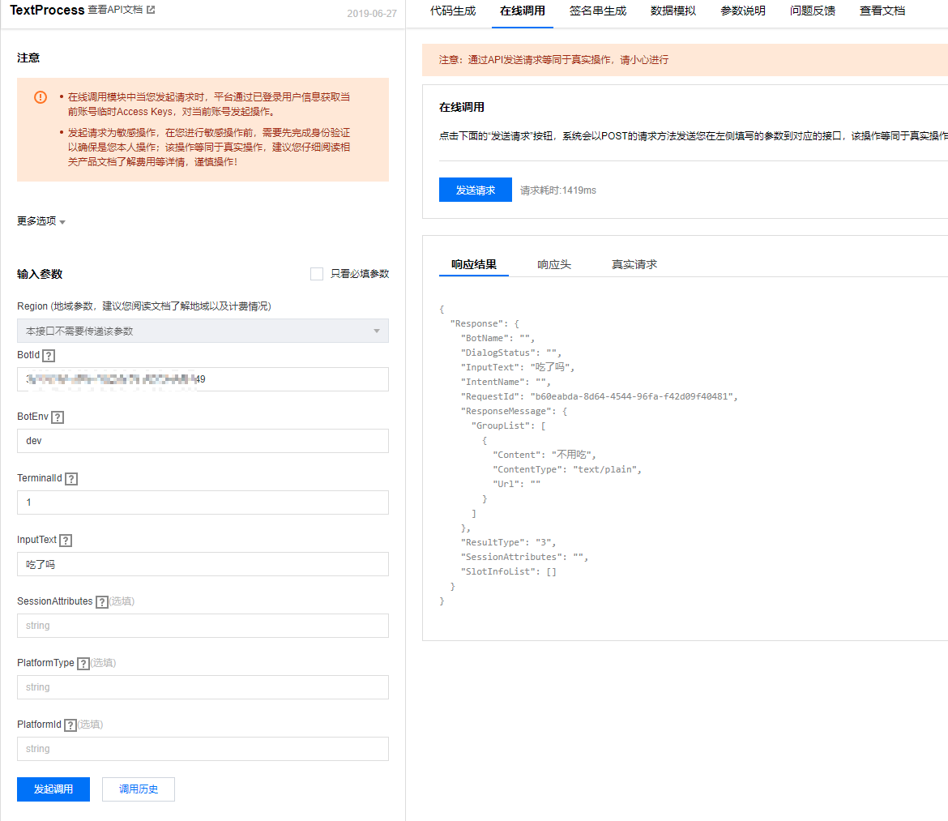Switch to the 签名串生成 tab
Screen dimensions: 948x821
pos(598,11)
